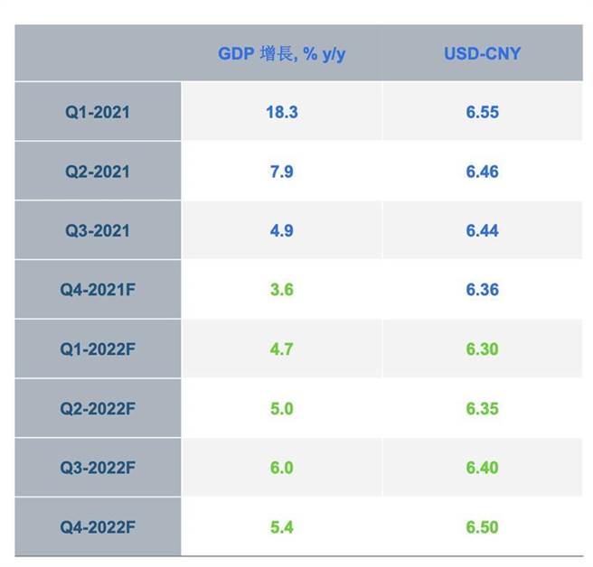The height and width of the screenshot is (567, 593).
Task: Click the Q3-2022F row label
Action: point(97,468)
